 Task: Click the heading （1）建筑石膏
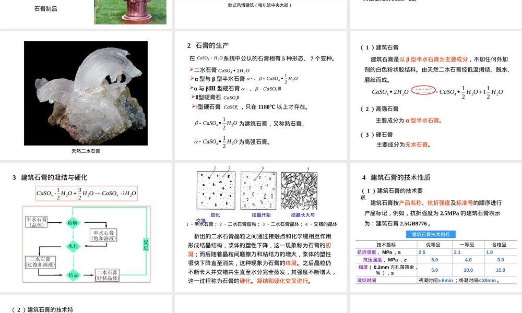(x=379, y=47)
